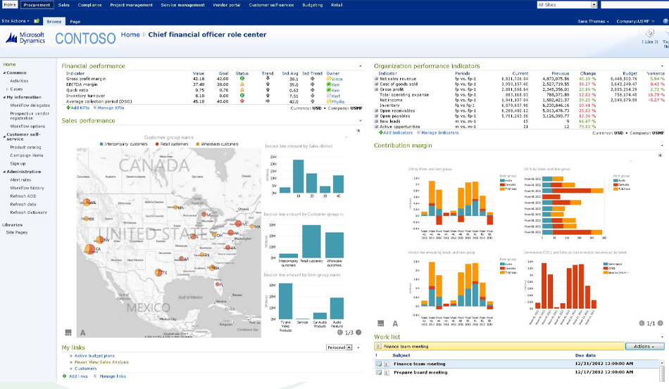
Task: Click the Microsoft Dynamics logo
Action: pos(25,37)
